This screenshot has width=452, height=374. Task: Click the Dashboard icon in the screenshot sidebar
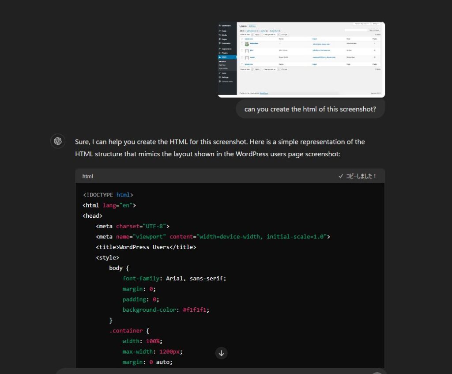pos(220,26)
